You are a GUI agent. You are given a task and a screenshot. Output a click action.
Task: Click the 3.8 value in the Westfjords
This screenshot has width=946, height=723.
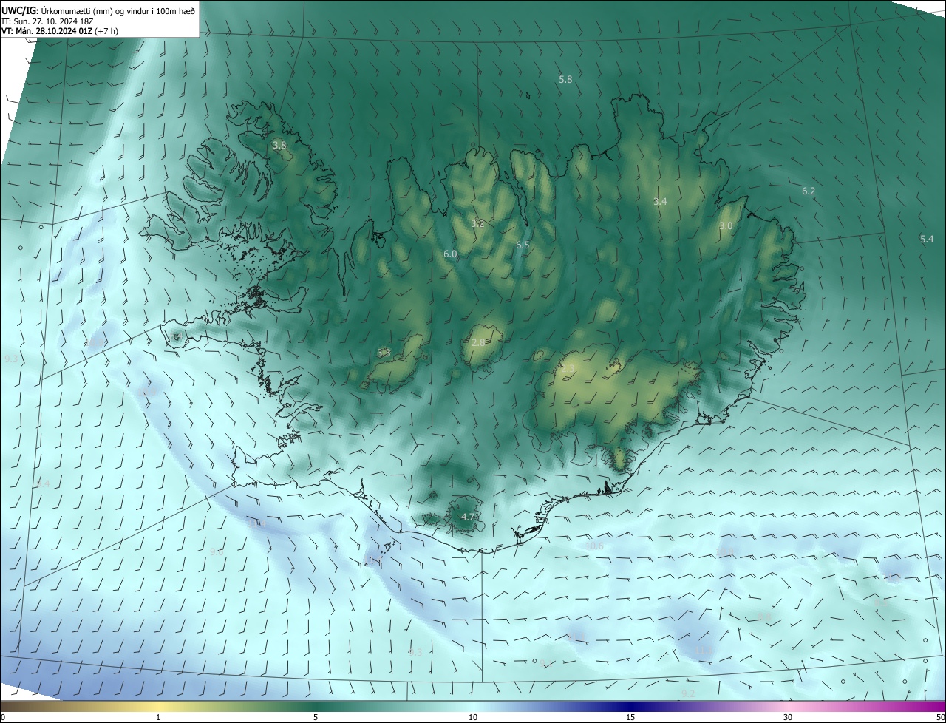pyautogui.click(x=279, y=146)
